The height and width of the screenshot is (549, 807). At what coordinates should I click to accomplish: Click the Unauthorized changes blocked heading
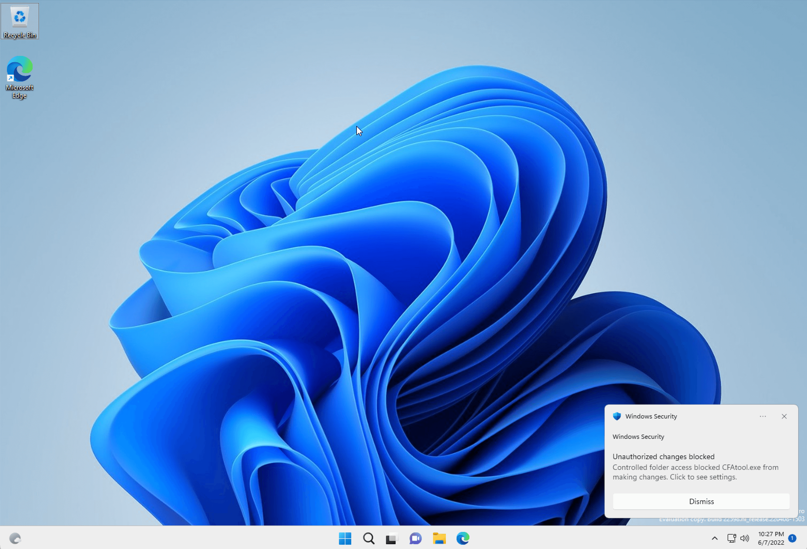(663, 456)
